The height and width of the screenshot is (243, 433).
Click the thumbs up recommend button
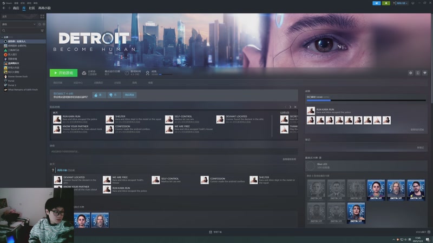pos(99,95)
